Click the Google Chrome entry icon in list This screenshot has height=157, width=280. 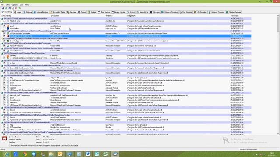pos(8,58)
